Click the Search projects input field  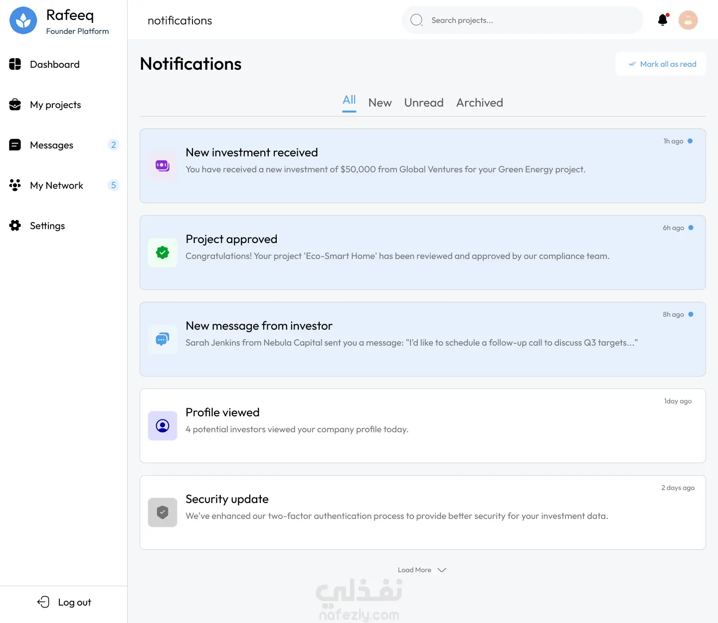tap(523, 20)
